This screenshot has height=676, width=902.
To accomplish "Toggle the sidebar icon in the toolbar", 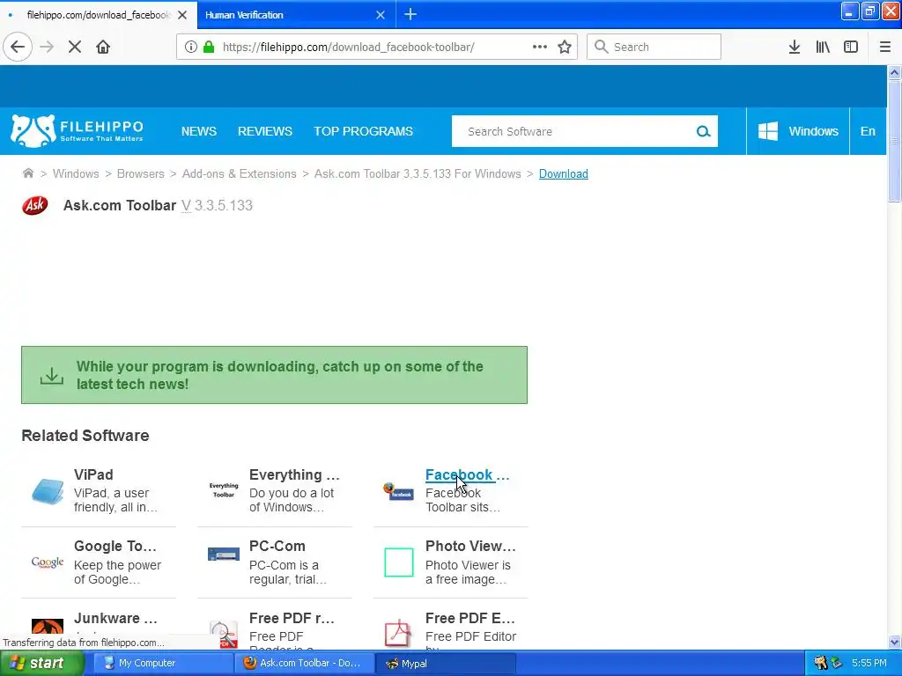I will 851,47.
